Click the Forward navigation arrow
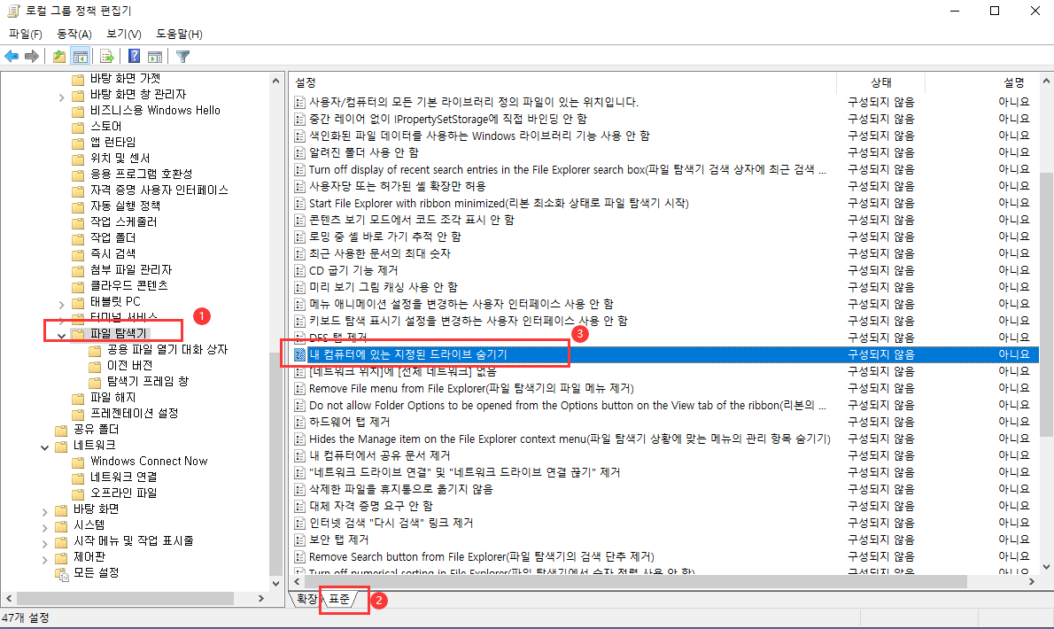Image resolution: width=1054 pixels, height=629 pixels. (32, 56)
